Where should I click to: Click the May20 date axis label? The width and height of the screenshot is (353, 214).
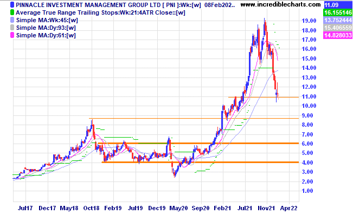coord(178,208)
